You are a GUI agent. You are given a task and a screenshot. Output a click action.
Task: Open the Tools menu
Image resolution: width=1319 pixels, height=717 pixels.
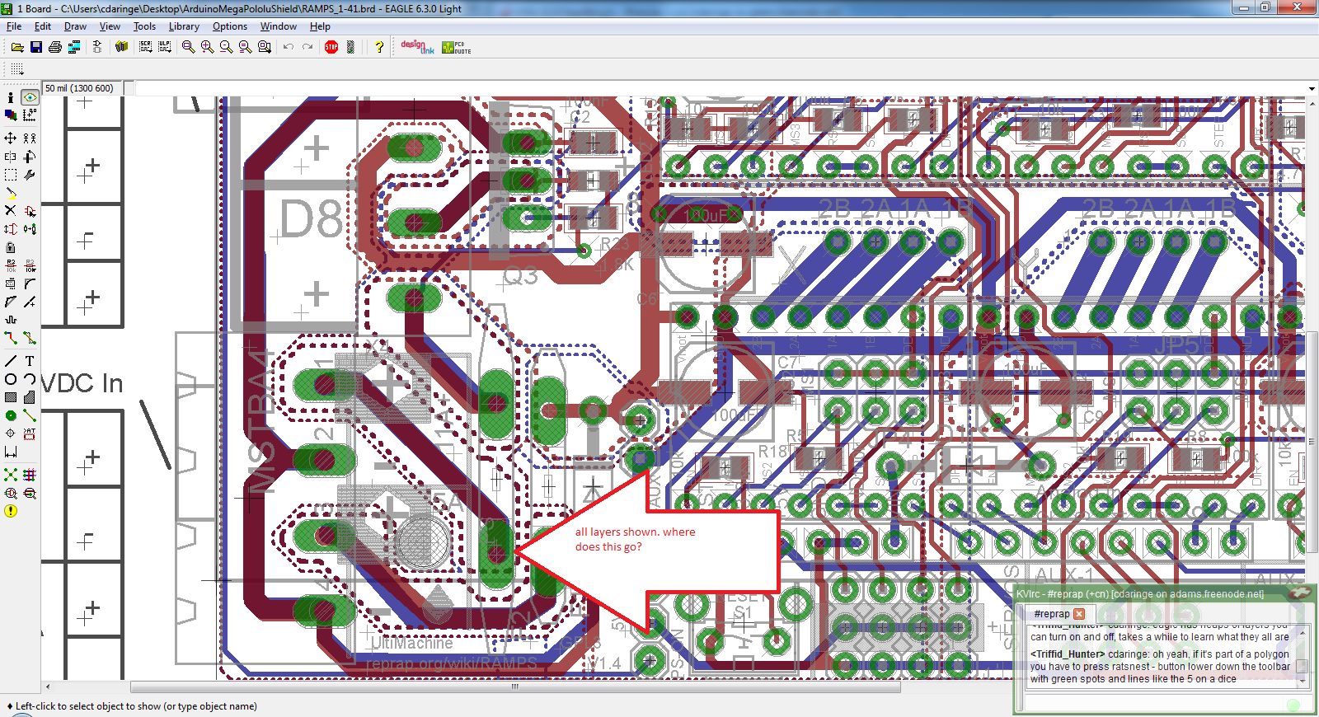(144, 26)
